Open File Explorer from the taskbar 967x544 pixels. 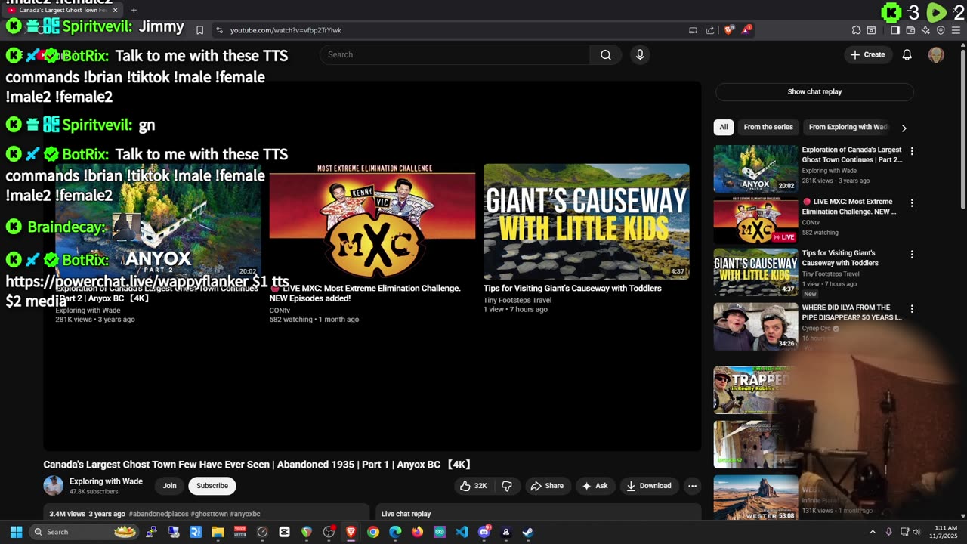(218, 532)
